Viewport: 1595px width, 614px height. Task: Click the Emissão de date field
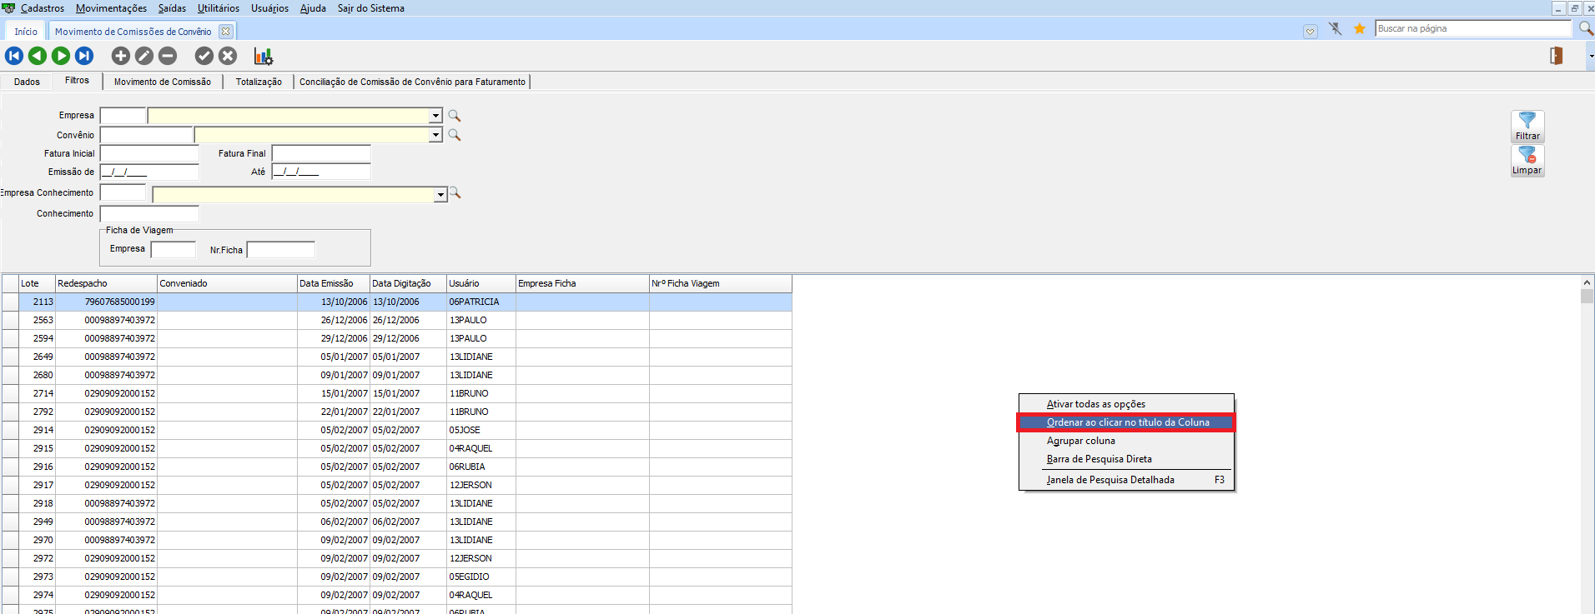(x=149, y=172)
